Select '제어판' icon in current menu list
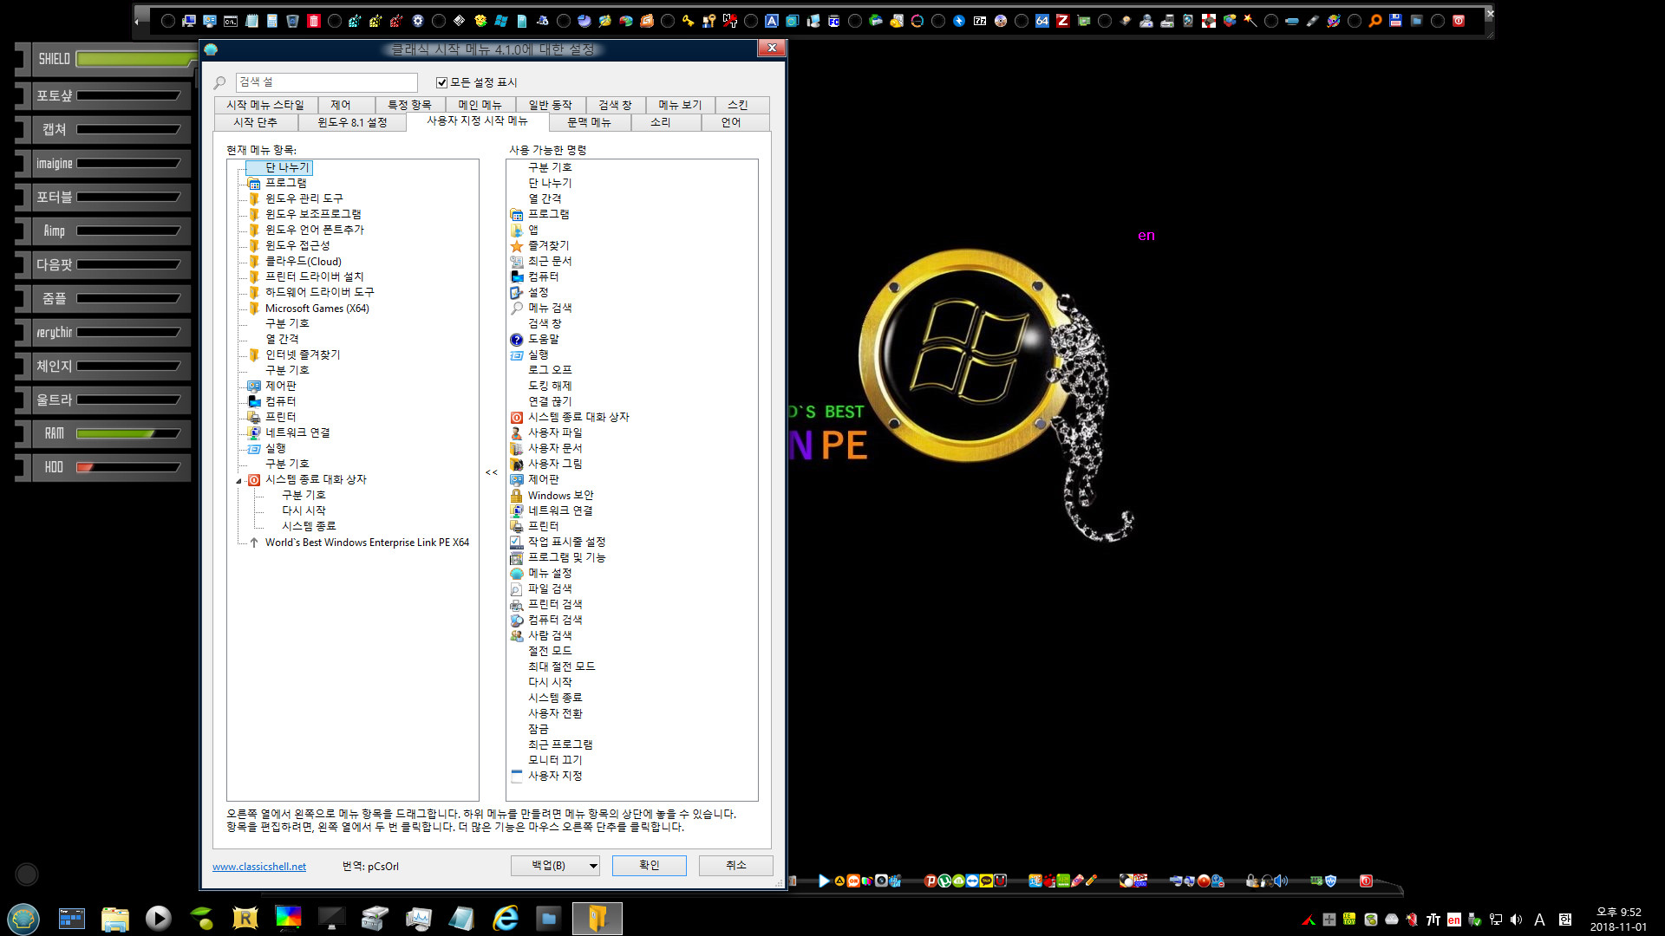The width and height of the screenshot is (1665, 936). 254,387
